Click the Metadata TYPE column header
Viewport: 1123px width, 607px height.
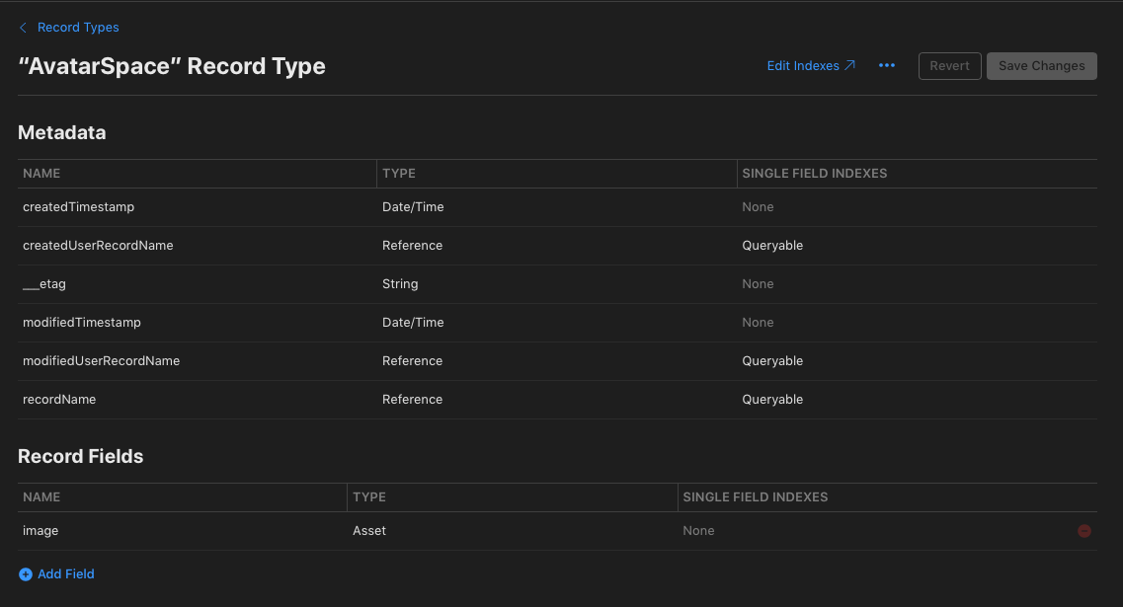399,174
